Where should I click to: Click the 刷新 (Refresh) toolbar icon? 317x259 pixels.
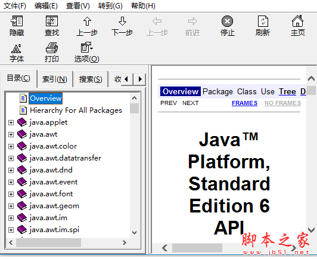click(x=263, y=21)
